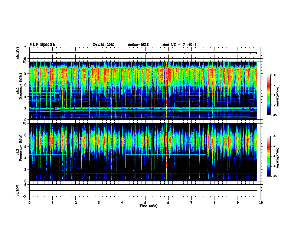Click time axis tick label '3'
The width and height of the screenshot is (294, 227).
tap(99, 203)
